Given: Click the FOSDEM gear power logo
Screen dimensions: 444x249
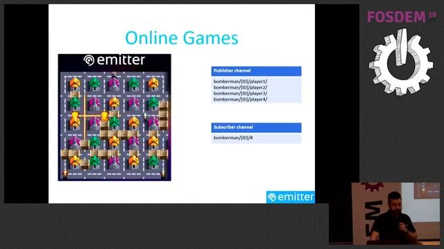Looking at the screenshot, I should click(401, 62).
